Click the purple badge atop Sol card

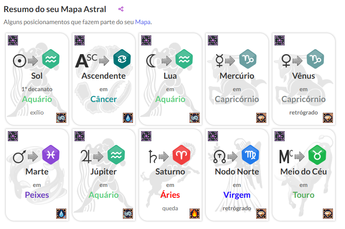13,40
